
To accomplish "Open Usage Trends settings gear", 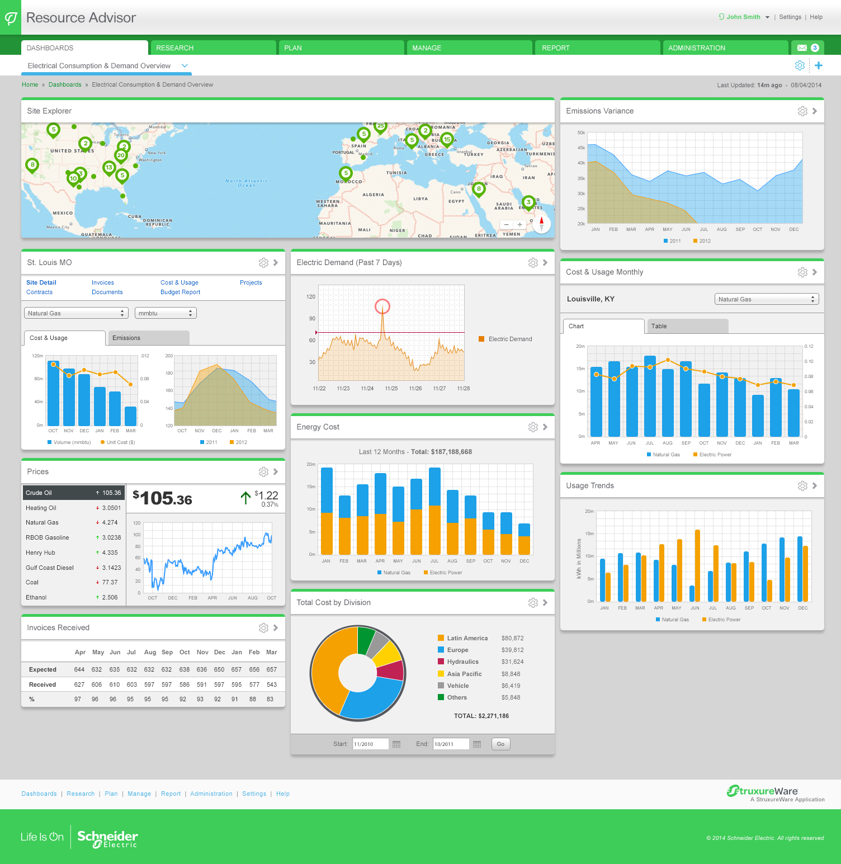I will tap(802, 486).
